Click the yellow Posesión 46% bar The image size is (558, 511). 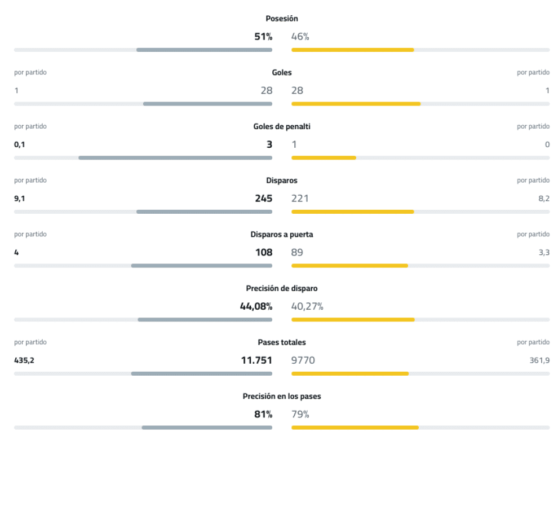352,50
